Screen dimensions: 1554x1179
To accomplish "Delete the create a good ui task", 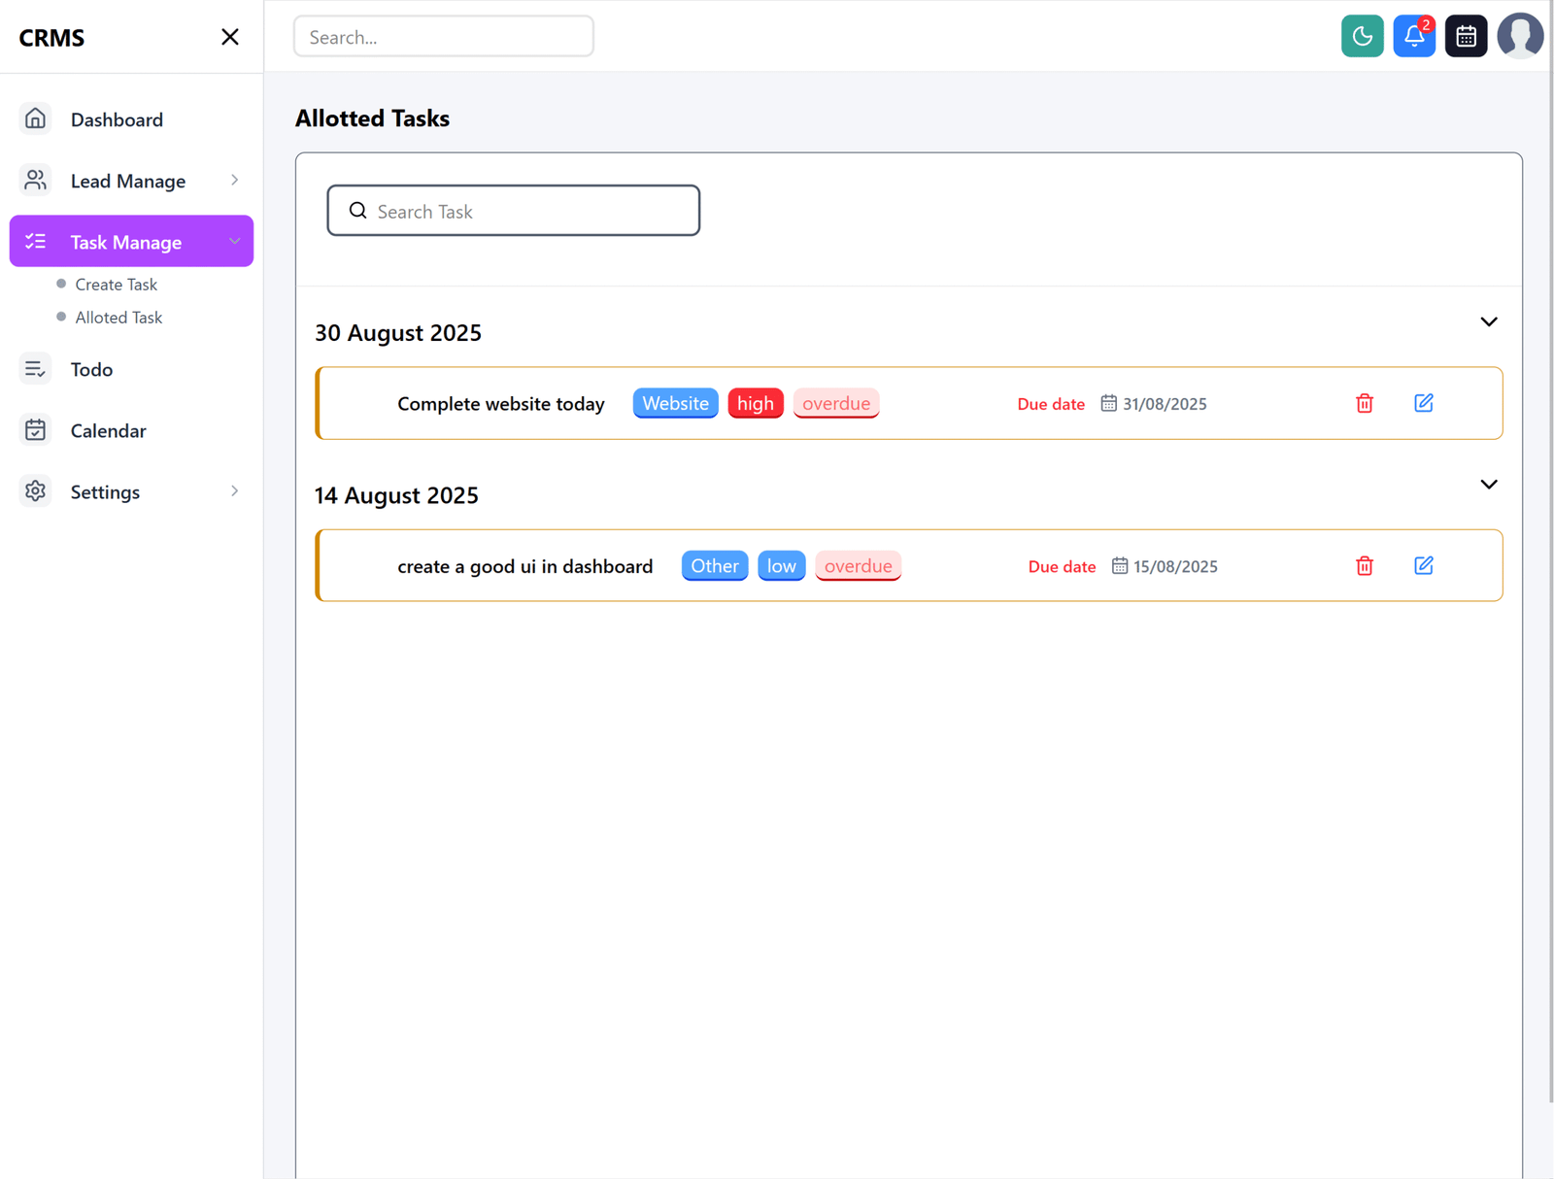I will pos(1364,565).
